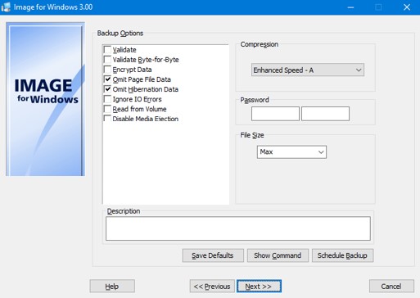
Task: Tick Validate Byte-for-Byte option
Action: pyautogui.click(x=107, y=60)
